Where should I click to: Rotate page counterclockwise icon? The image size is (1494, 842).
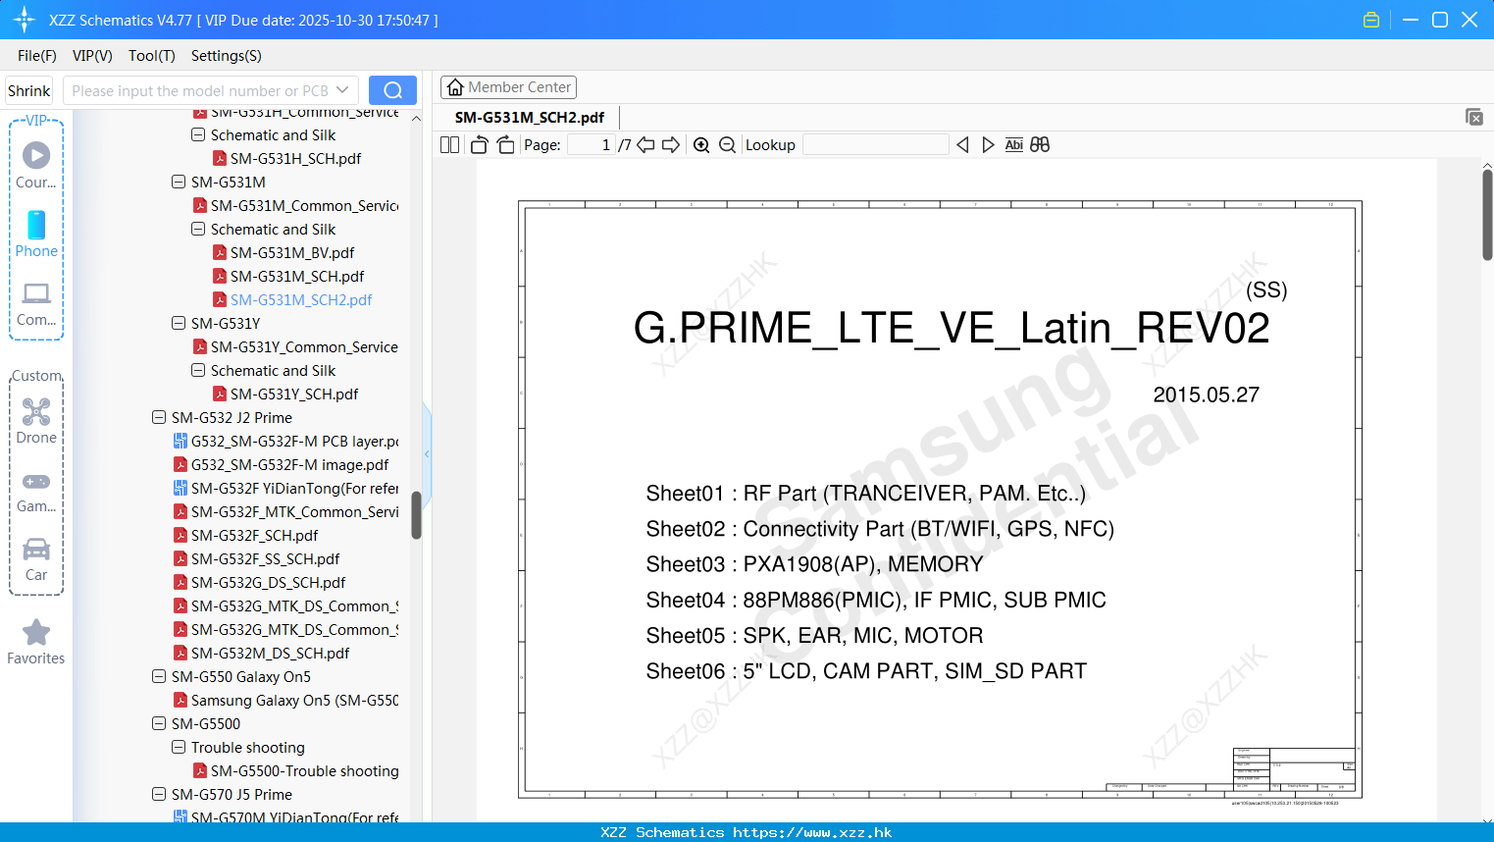pyautogui.click(x=479, y=144)
